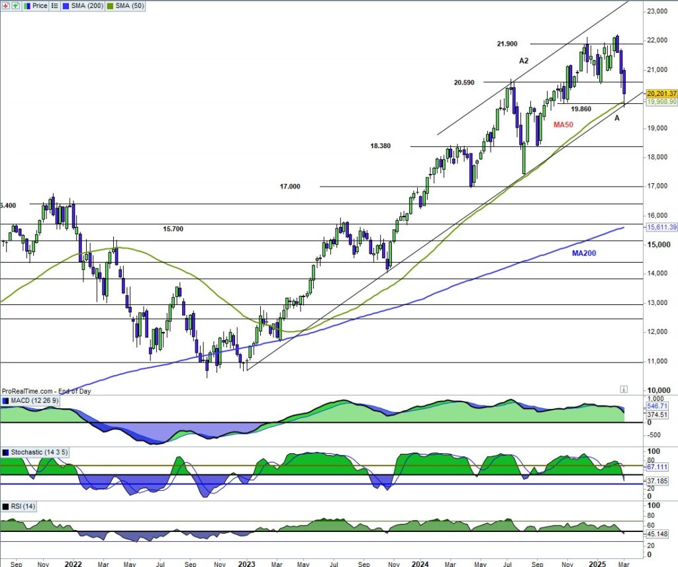Click the MACD indicator color icon
This screenshot has width=678, height=567.
point(6,401)
